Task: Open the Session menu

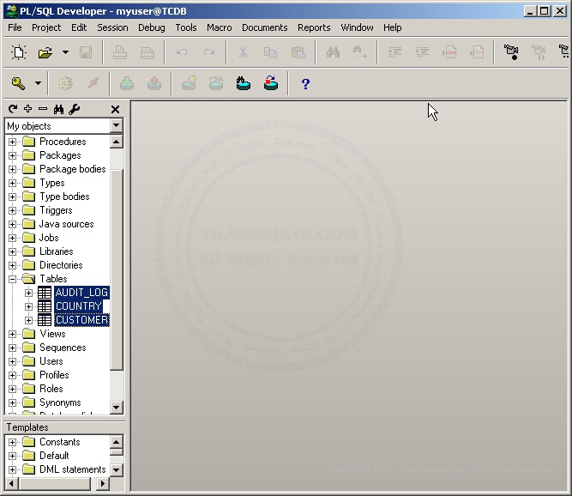Action: tap(112, 27)
